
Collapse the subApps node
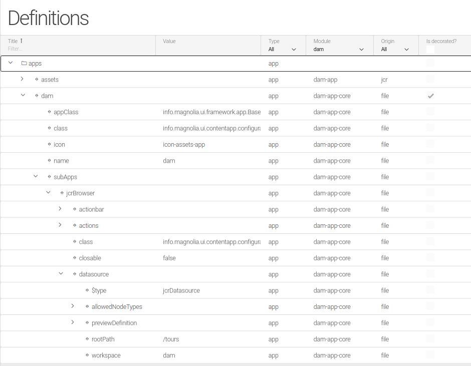(x=36, y=176)
